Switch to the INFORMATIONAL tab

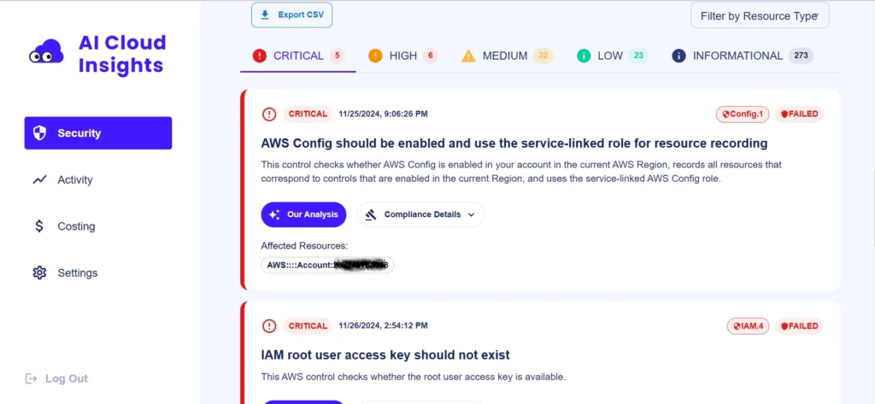point(743,56)
